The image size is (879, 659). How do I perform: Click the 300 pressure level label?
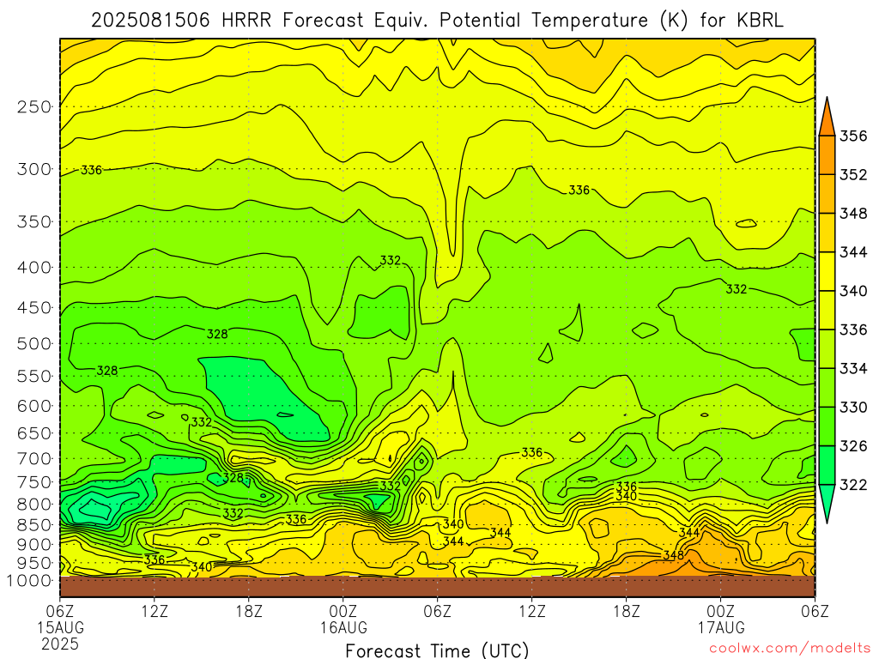point(34,169)
